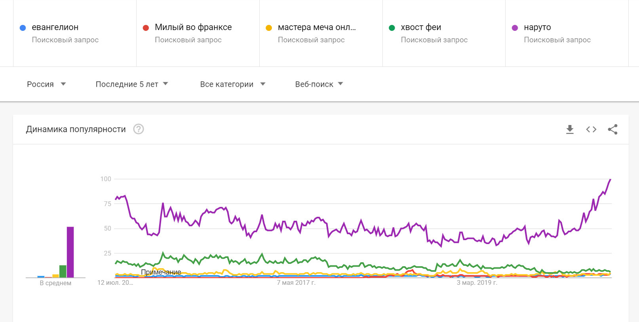639x322 pixels.
Task: Click the наруто search term
Action: pos(537,27)
